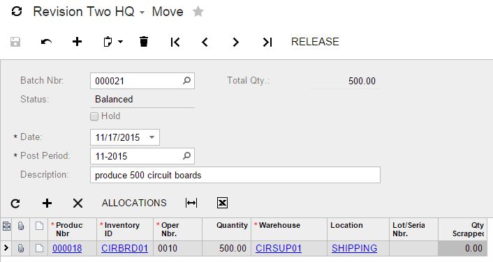Click the clipboard icon in toolbar
The image size is (493, 262).
point(108,42)
